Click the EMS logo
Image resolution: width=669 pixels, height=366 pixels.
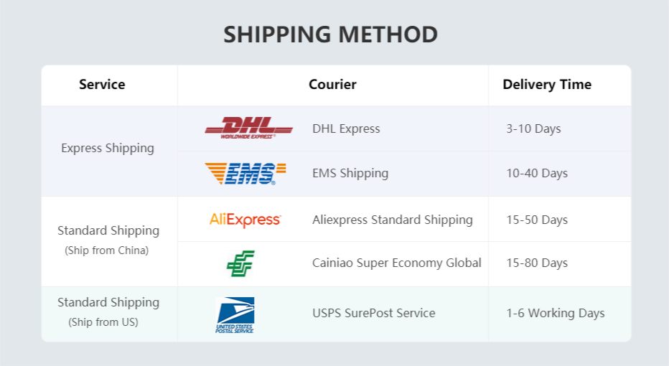coord(245,173)
